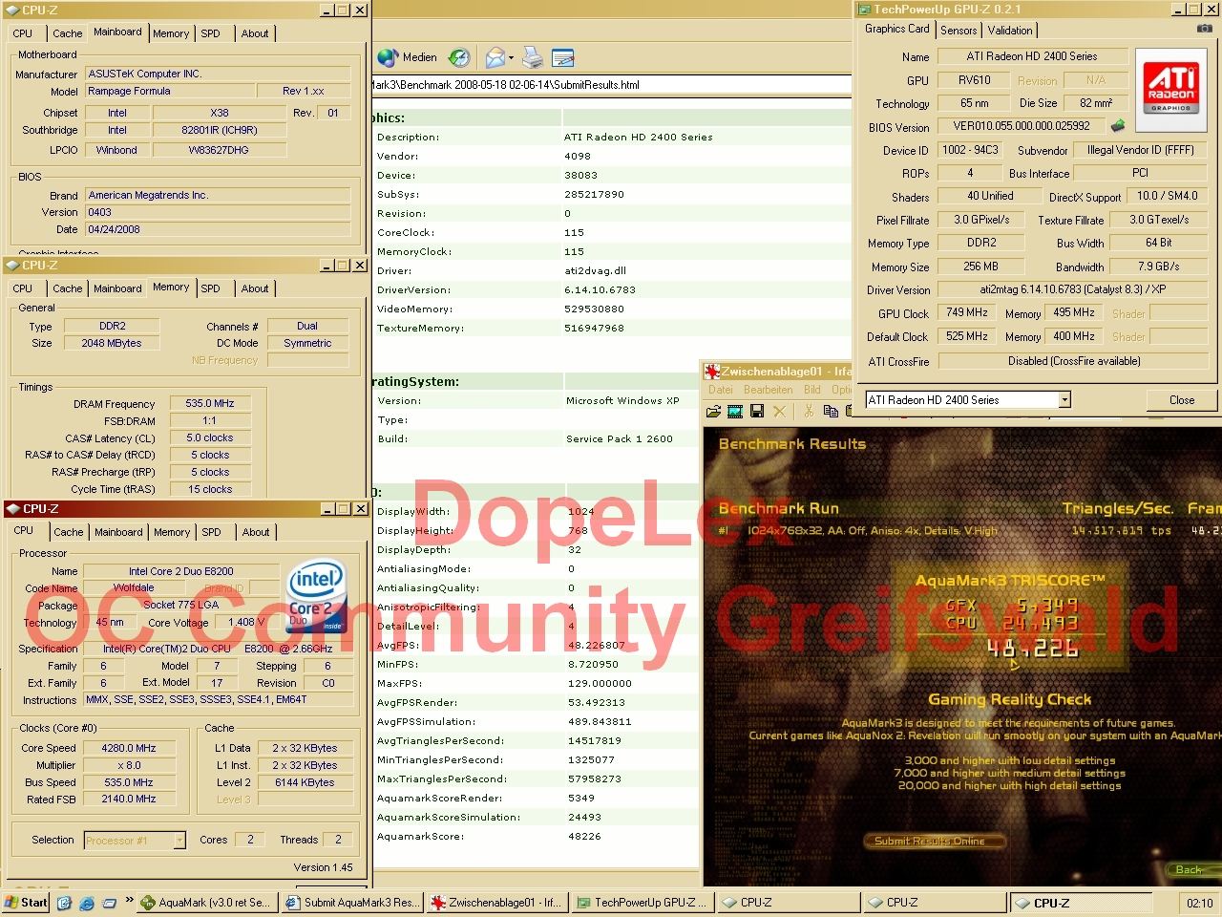Click the Back button in AquaMark results
This screenshot has height=917, width=1222.
pos(1190,869)
